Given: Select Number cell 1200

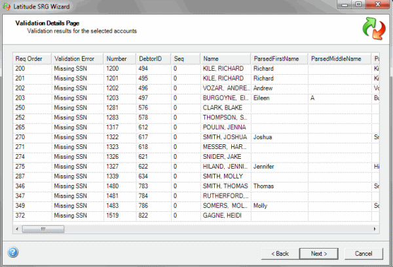Looking at the screenshot, I should 120,69.
